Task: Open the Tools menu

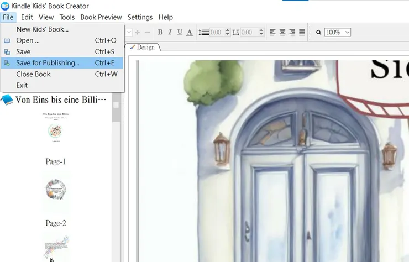Action: (67, 17)
